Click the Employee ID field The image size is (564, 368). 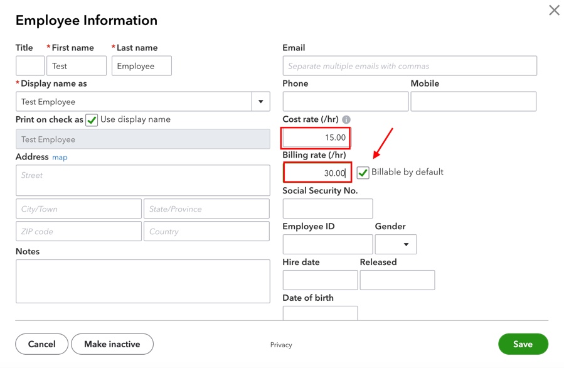[x=327, y=244]
